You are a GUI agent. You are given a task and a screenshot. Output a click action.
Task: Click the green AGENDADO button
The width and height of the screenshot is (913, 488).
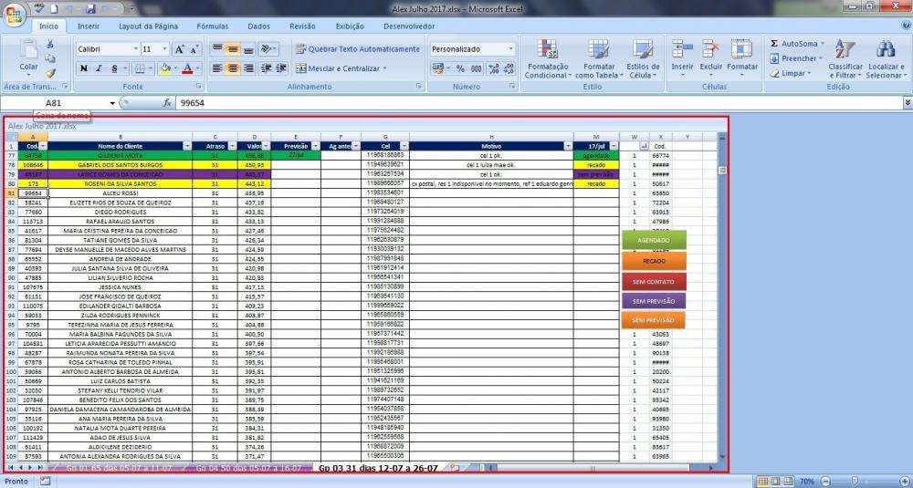[654, 240]
